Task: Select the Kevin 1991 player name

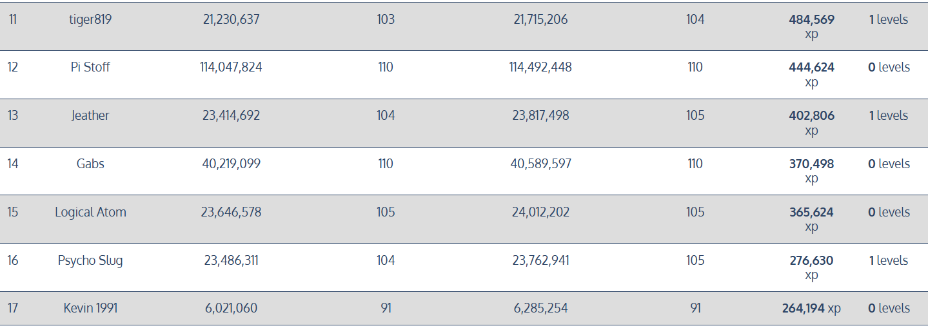Action: coord(90,308)
